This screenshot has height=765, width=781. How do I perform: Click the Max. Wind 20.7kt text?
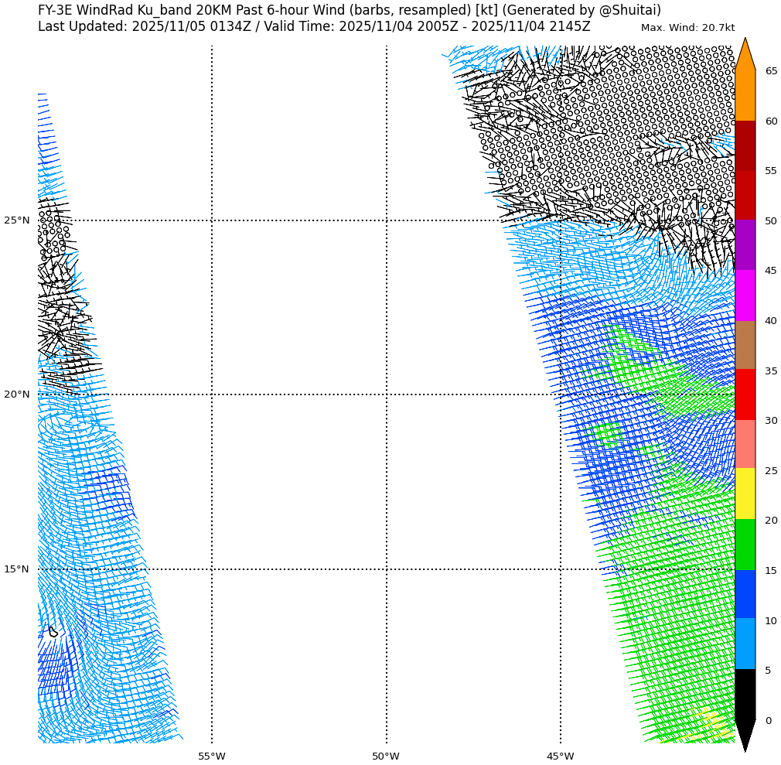(x=687, y=28)
